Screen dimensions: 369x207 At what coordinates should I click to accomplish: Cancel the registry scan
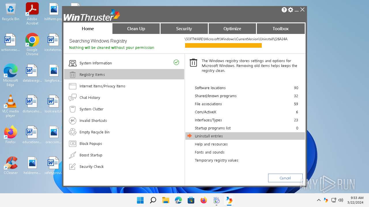[x=285, y=178]
